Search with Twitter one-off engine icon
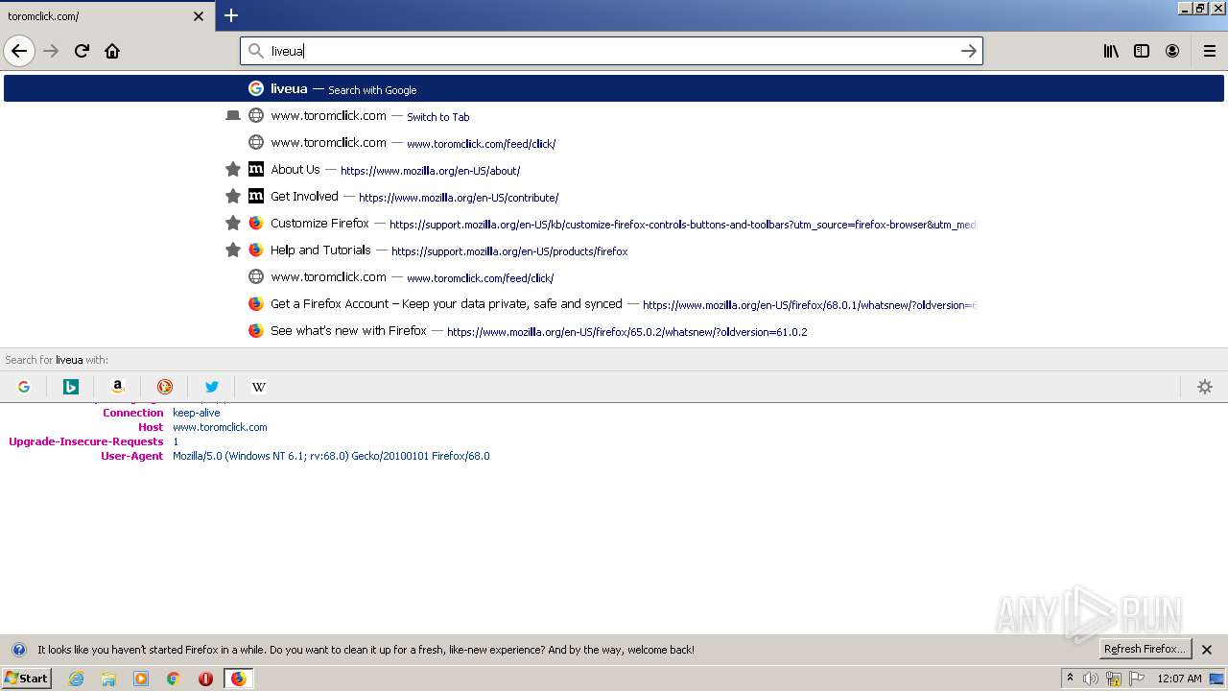The width and height of the screenshot is (1228, 691). [212, 387]
